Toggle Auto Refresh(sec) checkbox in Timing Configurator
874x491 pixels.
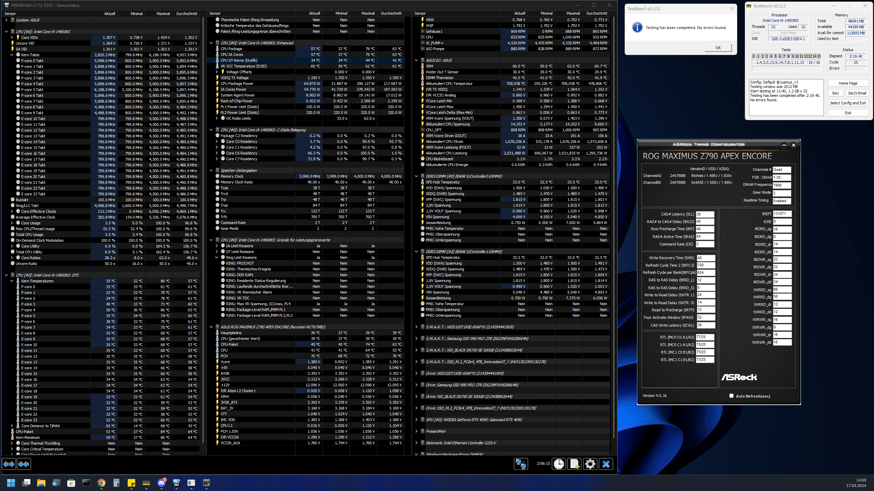click(x=731, y=396)
